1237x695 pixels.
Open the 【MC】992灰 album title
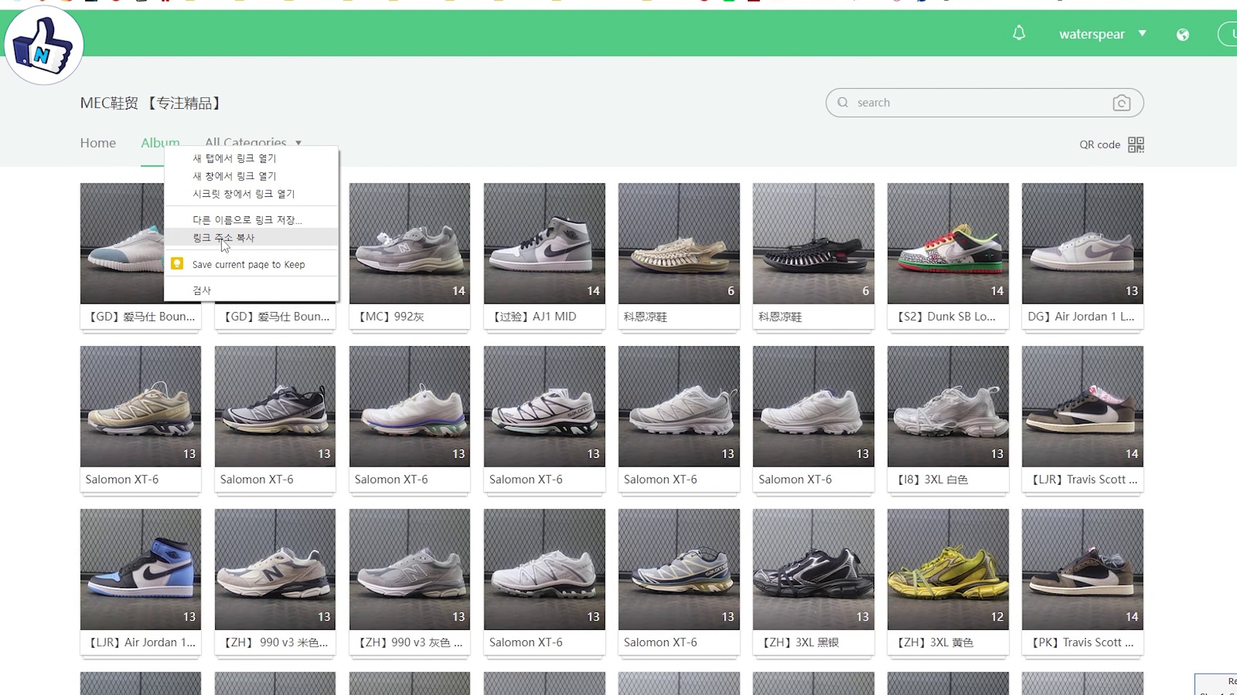[392, 317]
